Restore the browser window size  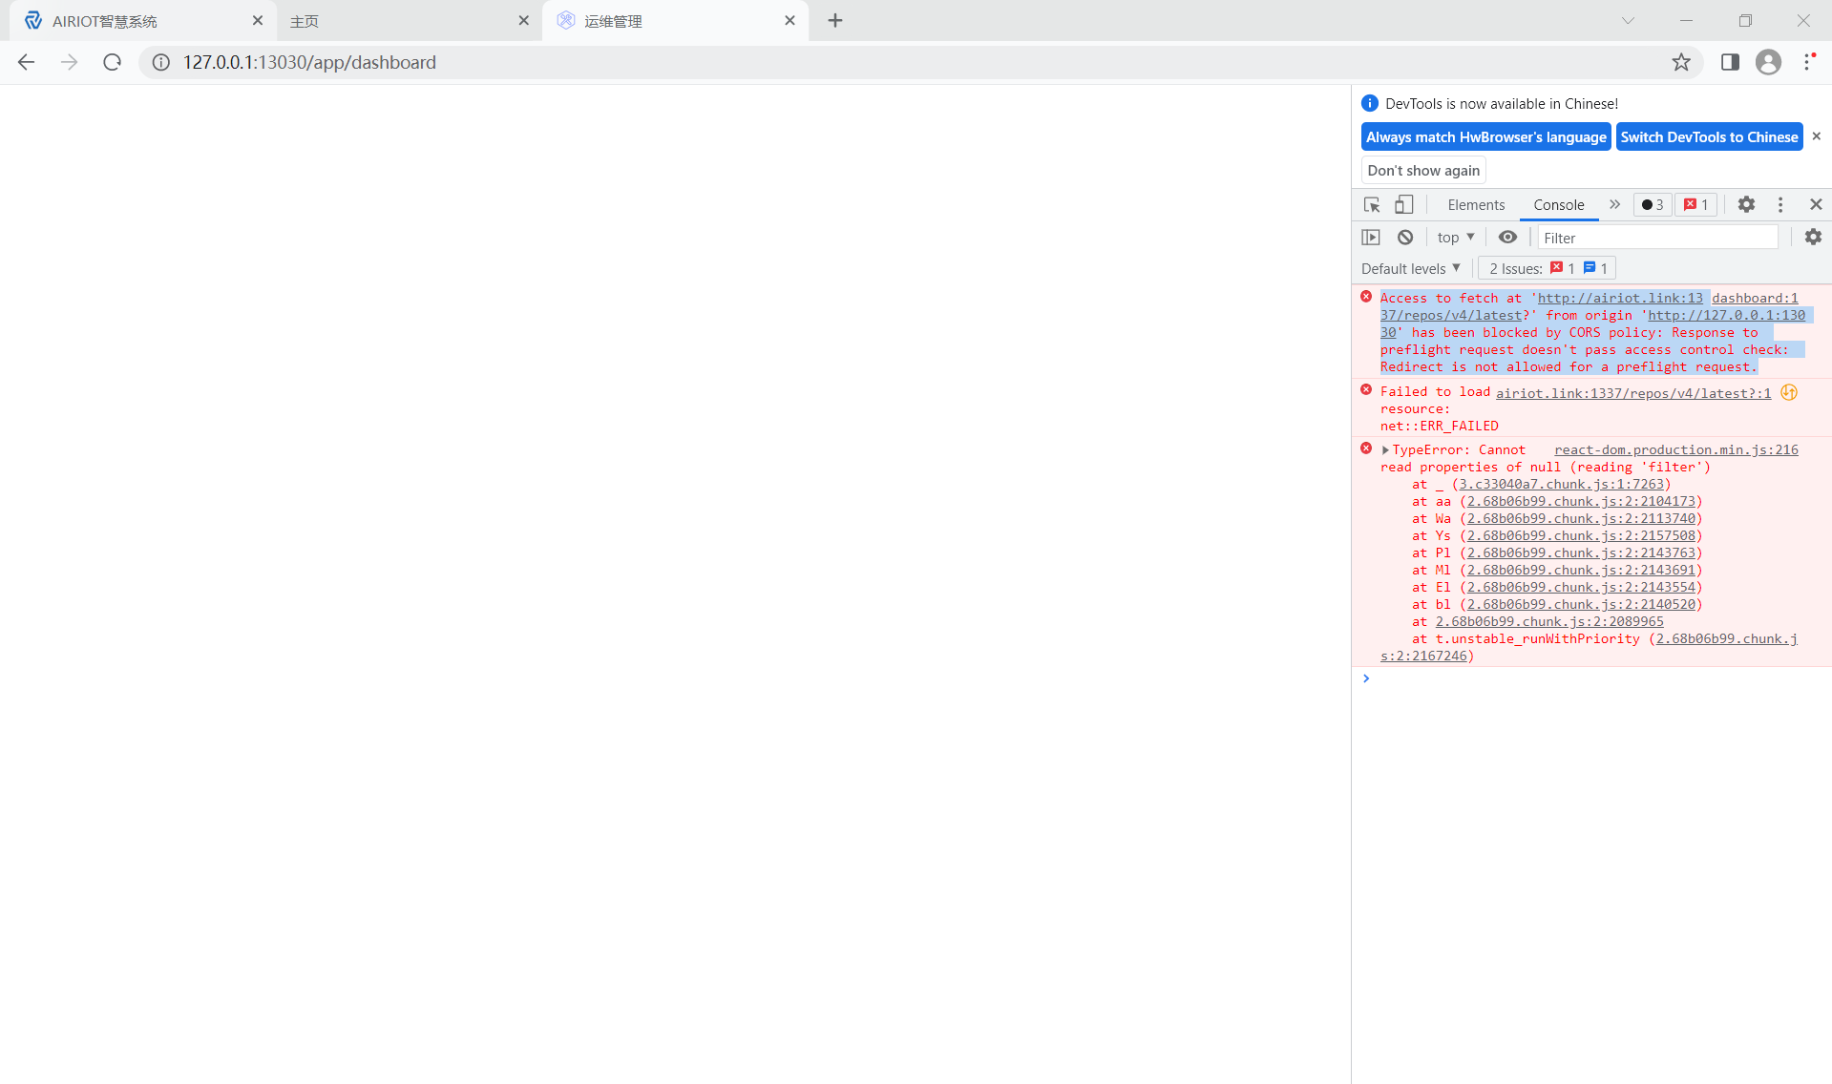tap(1745, 20)
